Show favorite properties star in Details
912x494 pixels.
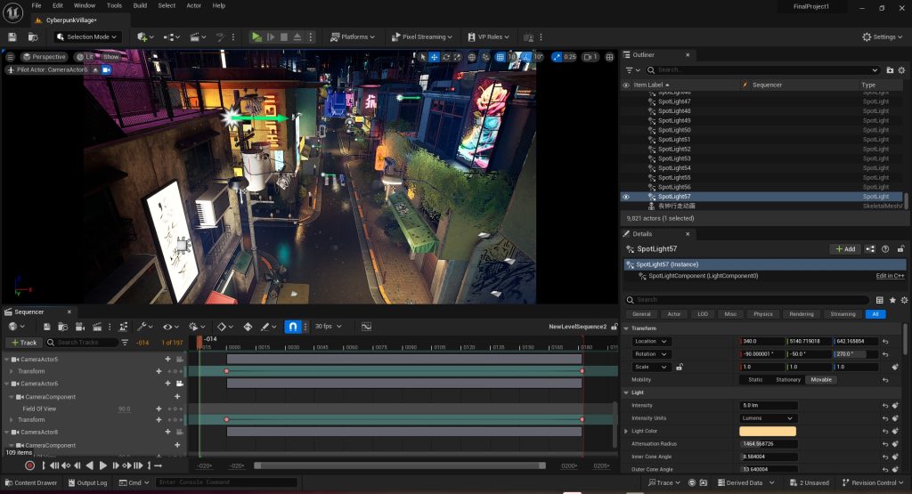[x=892, y=300]
